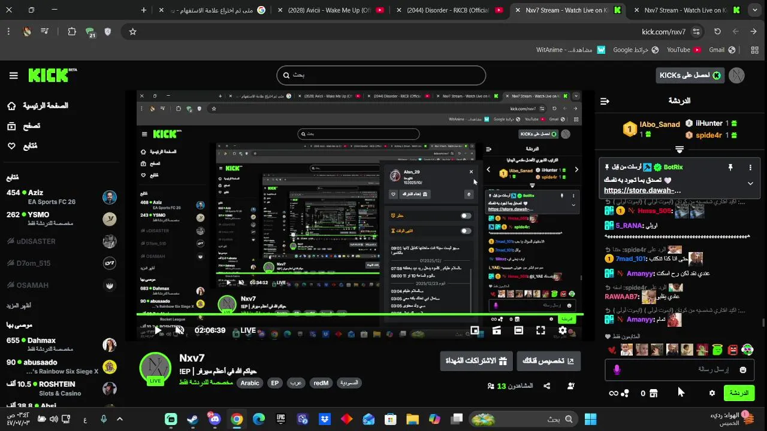Open Dropbox from the taskbar
Image resolution: width=767 pixels, height=431 pixels.
pyautogui.click(x=325, y=419)
